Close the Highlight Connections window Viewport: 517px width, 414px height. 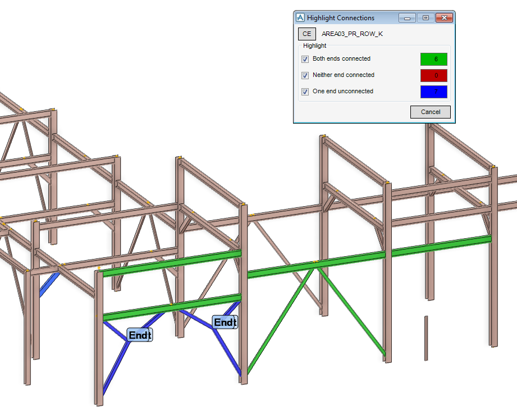[x=444, y=18]
